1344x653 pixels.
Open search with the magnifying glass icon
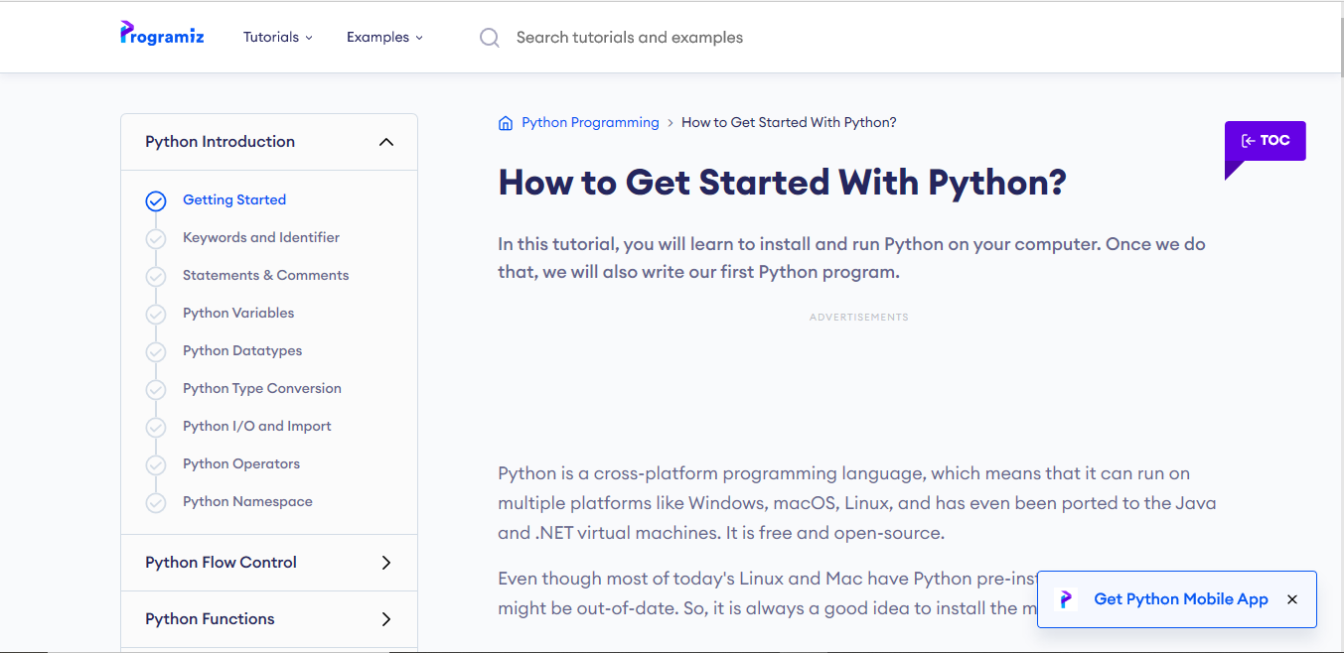(489, 37)
